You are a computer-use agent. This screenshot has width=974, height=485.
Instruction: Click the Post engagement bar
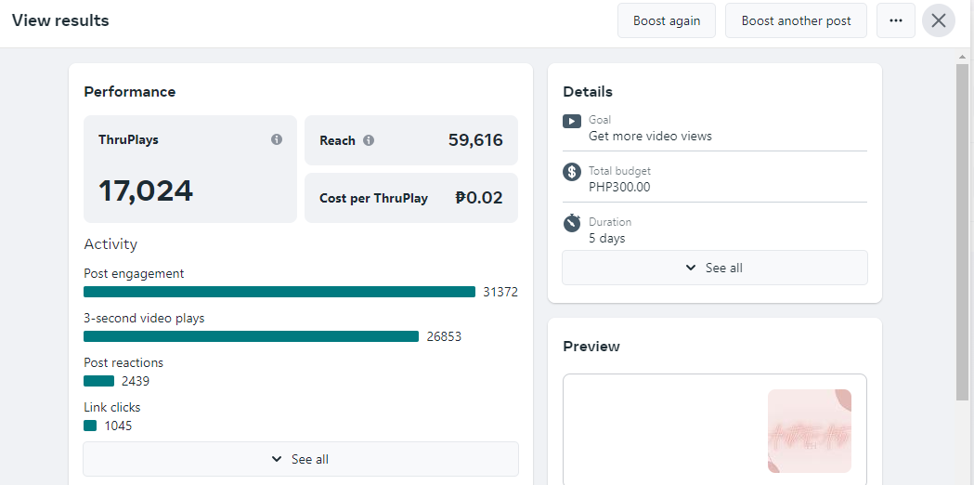(x=279, y=292)
